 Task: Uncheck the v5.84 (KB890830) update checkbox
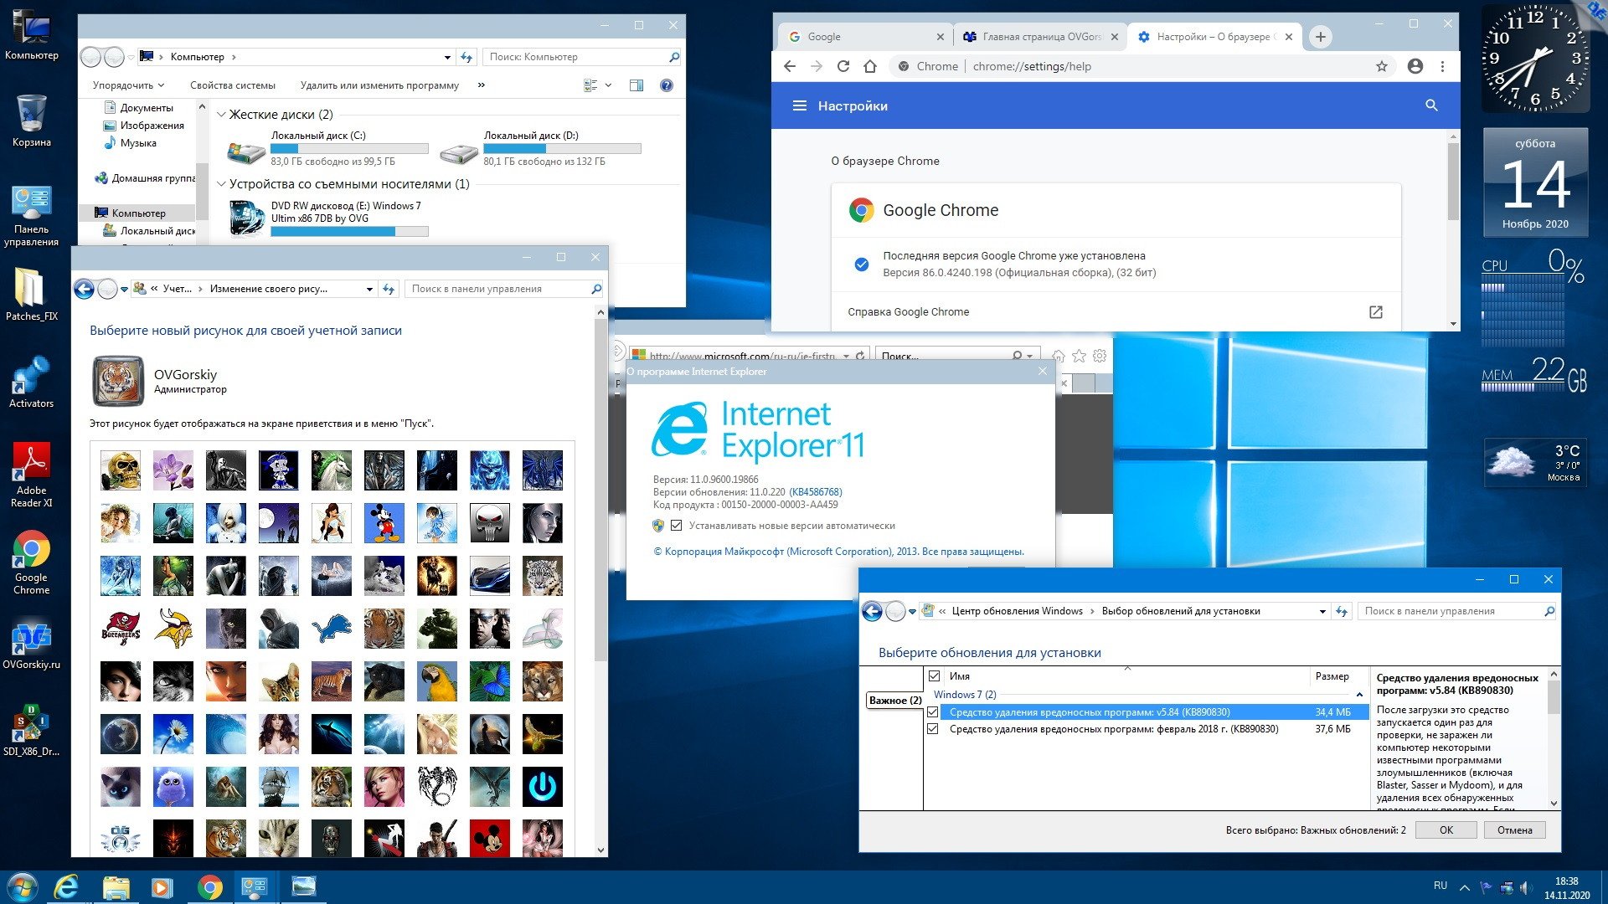tap(933, 712)
